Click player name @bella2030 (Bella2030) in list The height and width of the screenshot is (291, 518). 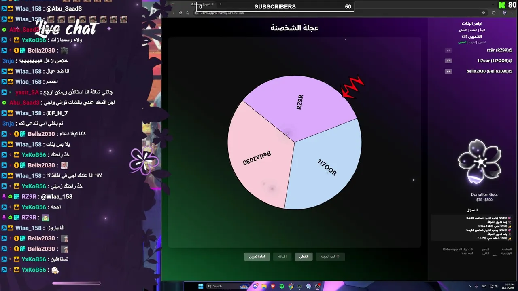tap(489, 71)
